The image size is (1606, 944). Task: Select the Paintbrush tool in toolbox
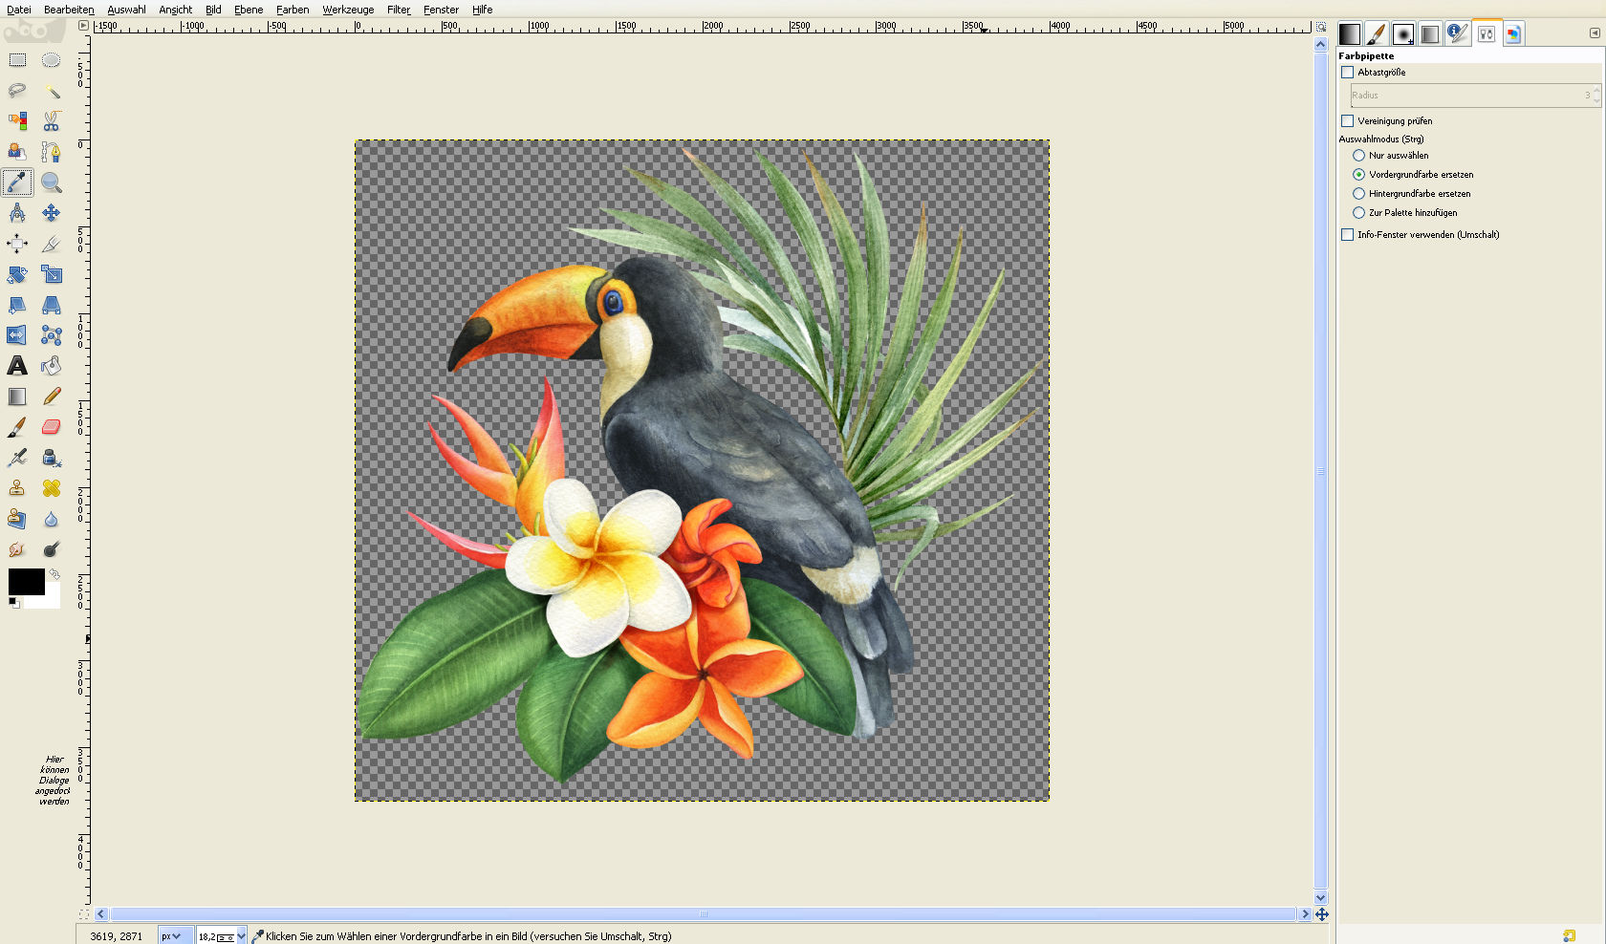(17, 427)
